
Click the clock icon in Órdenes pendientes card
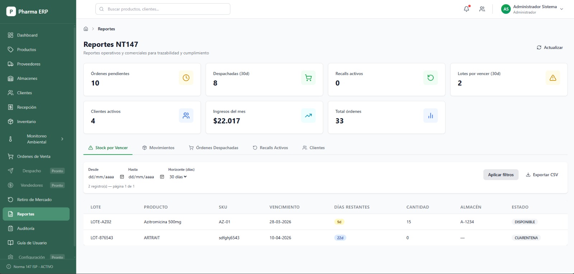[186, 78]
